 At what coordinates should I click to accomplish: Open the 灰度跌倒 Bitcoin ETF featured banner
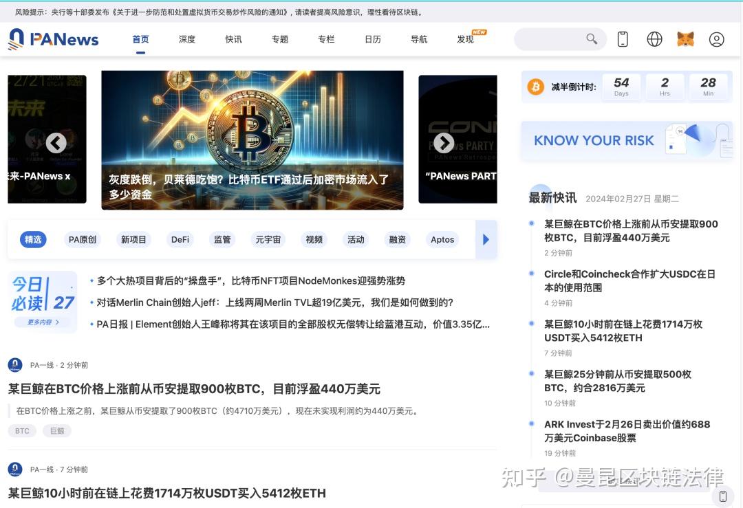coord(252,140)
